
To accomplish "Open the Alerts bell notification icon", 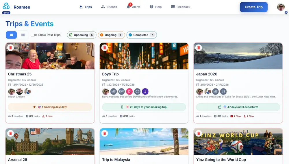I will tap(129, 7).
